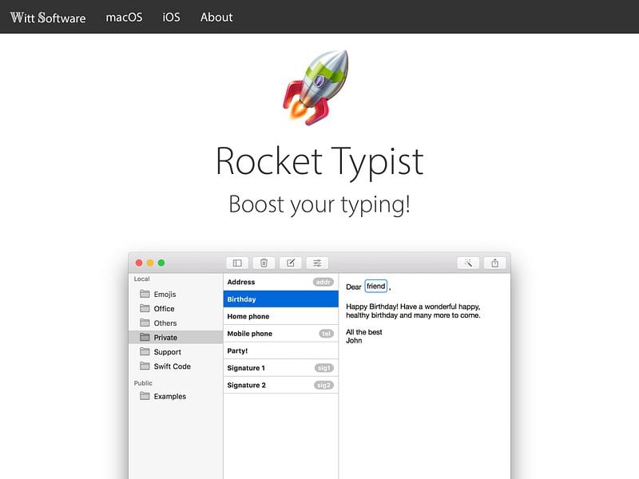Click the tel abbreviation badge
This screenshot has width=639, height=479.
point(326,334)
